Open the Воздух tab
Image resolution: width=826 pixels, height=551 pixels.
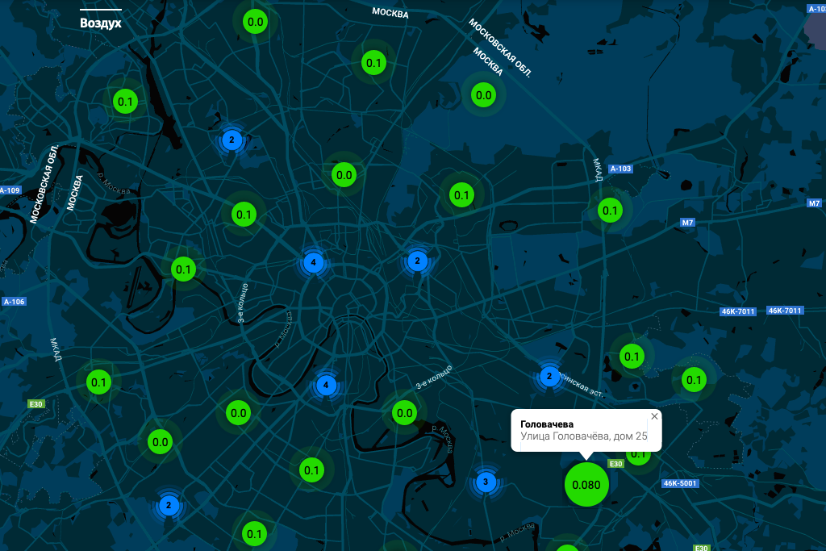(101, 23)
